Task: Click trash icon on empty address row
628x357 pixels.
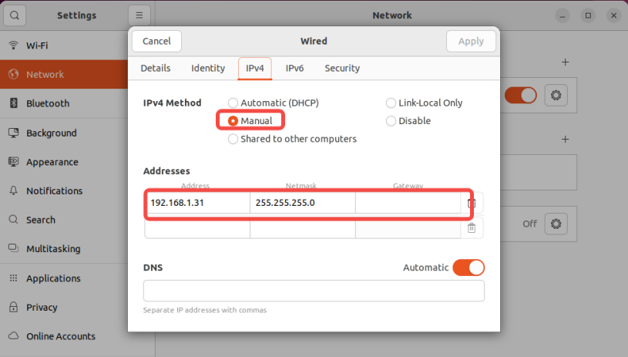Action: coord(472,227)
